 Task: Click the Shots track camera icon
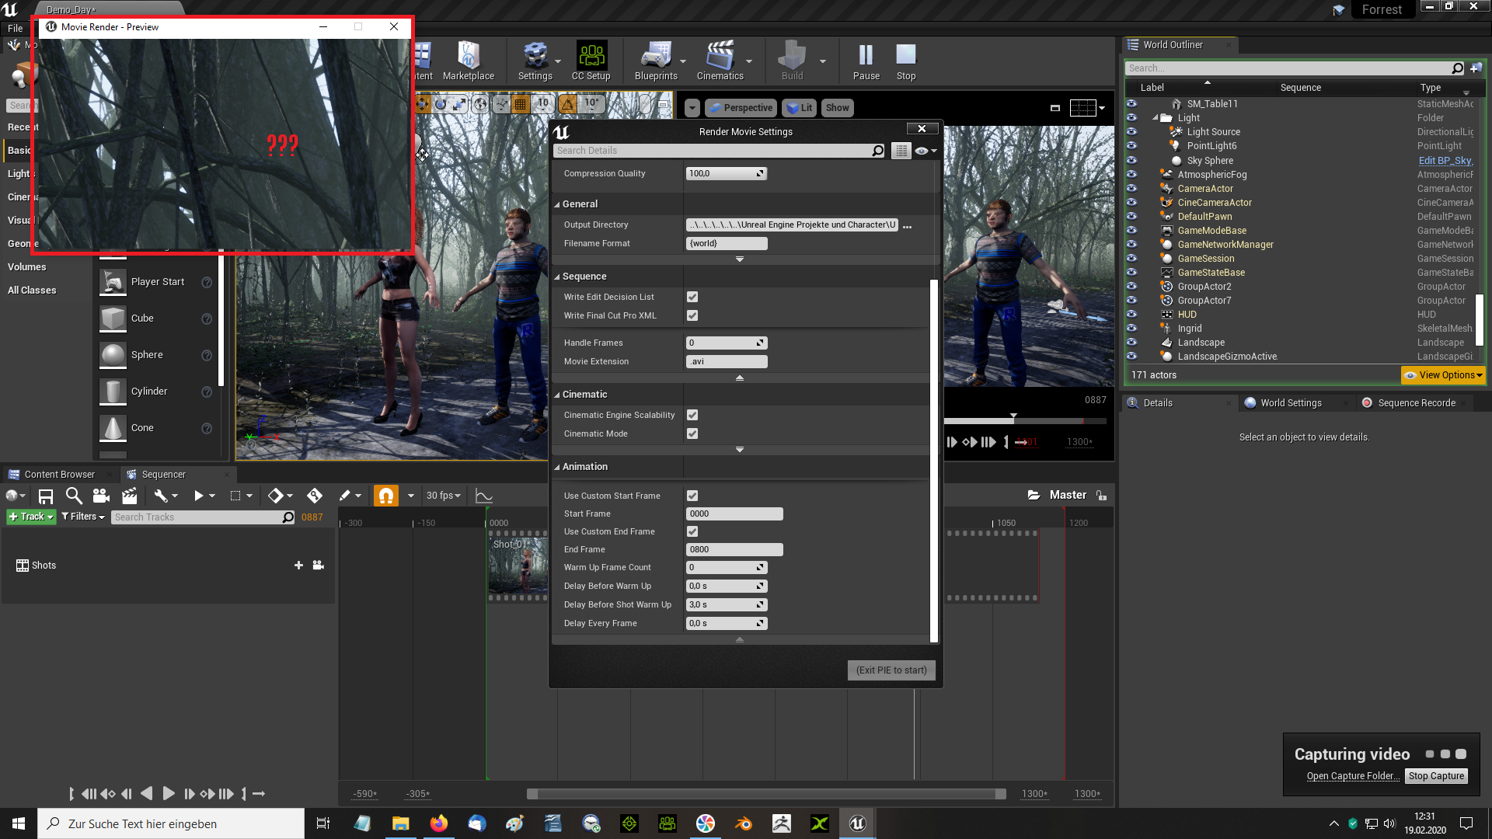pyautogui.click(x=318, y=566)
